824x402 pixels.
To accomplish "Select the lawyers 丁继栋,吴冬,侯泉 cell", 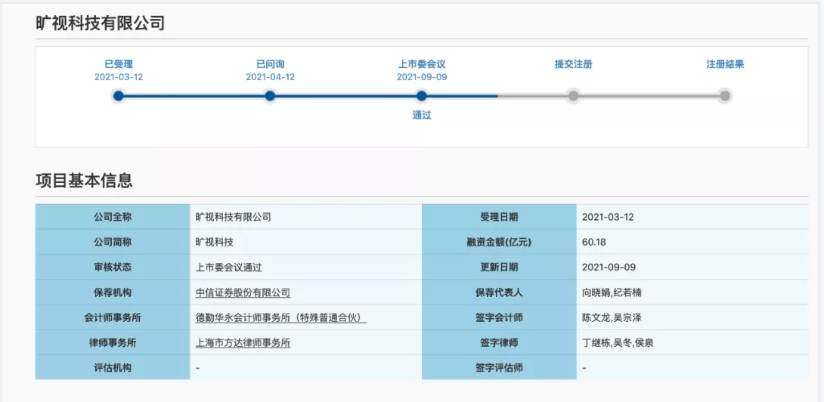I will pyautogui.click(x=692, y=343).
